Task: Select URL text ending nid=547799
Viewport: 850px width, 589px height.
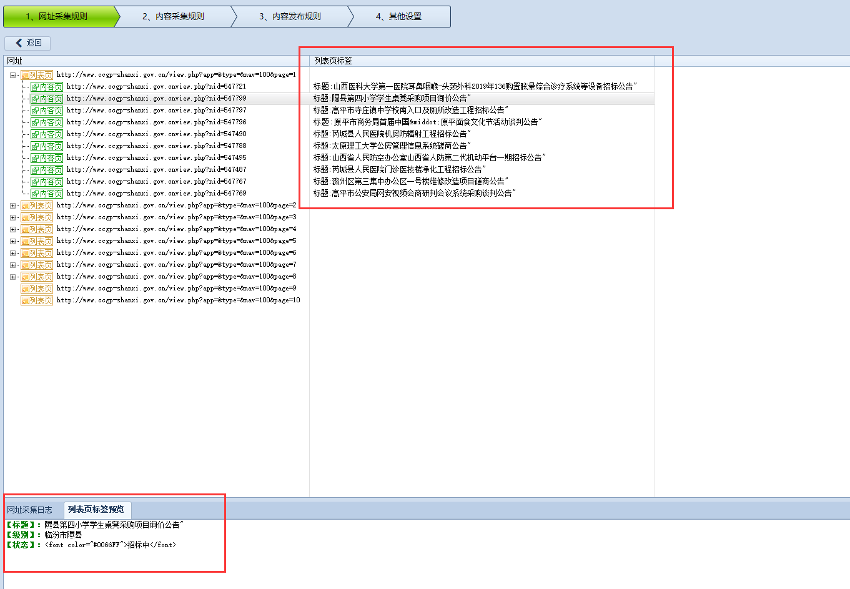Action: coord(156,99)
